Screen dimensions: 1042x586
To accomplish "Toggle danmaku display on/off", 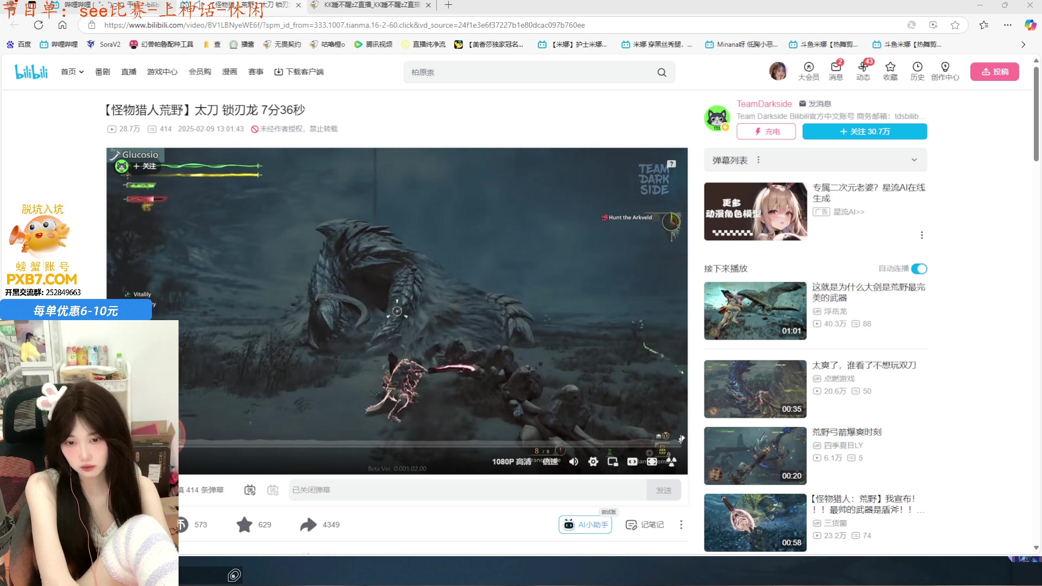I will click(x=250, y=490).
